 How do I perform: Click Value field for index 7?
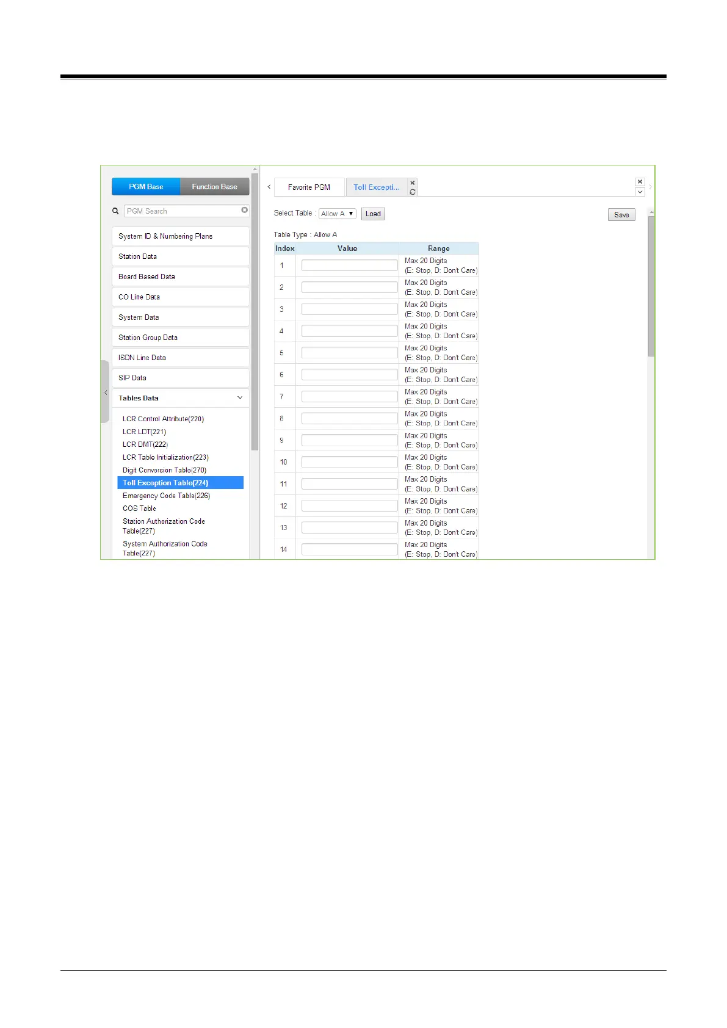[x=350, y=396]
